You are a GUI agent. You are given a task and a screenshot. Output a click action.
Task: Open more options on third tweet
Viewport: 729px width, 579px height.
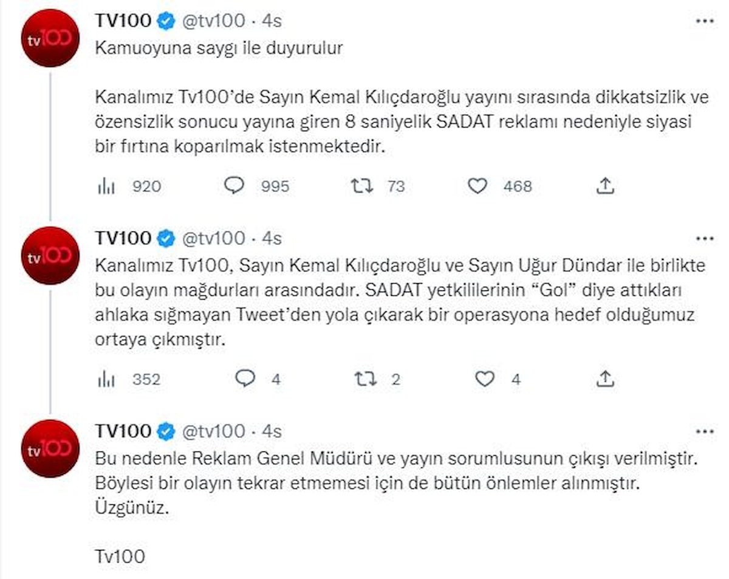click(x=705, y=431)
